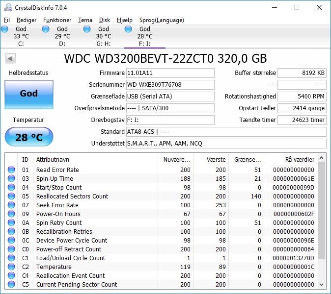
Task: Click the attribute list scroll-down arrow
Action: pyautogui.click(x=322, y=285)
